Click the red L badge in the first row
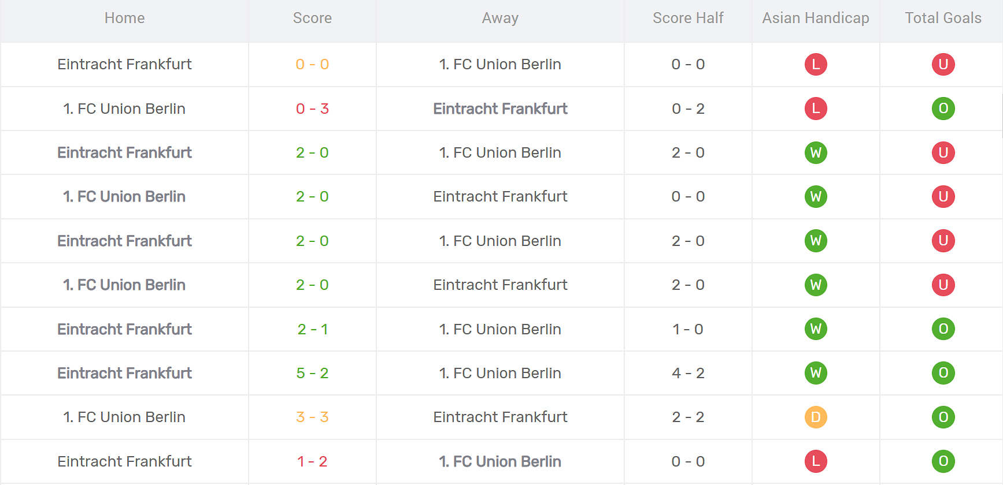 click(816, 64)
